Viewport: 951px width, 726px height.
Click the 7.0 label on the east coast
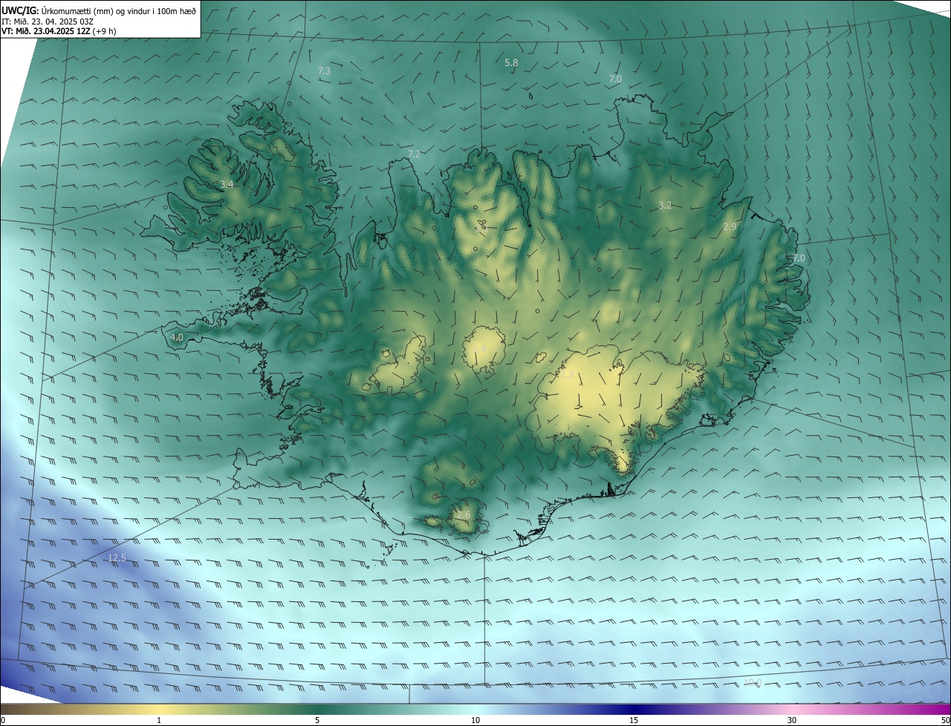click(799, 258)
